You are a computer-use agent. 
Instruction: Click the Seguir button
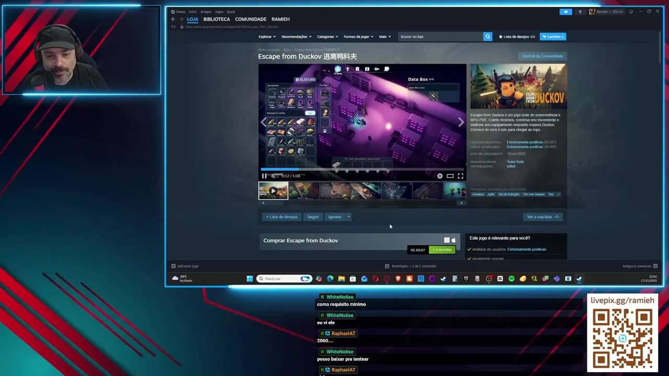313,217
